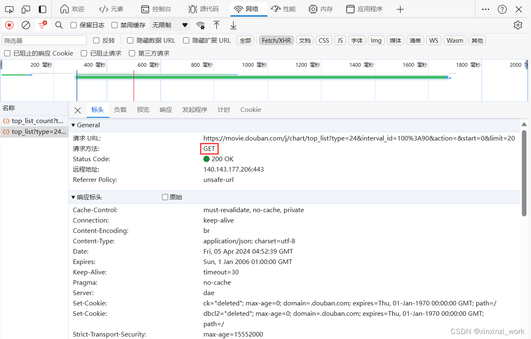Enable 保留日志 preserve log checkbox

click(x=74, y=25)
